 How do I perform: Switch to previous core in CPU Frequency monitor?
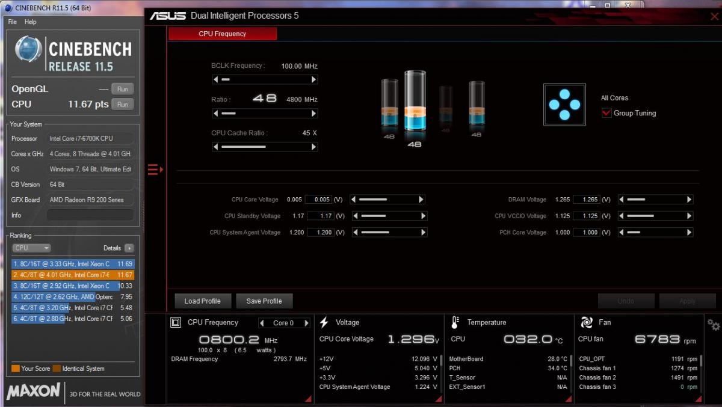tap(262, 323)
